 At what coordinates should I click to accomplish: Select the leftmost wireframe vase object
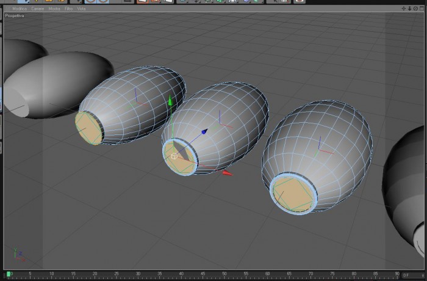pos(131,105)
